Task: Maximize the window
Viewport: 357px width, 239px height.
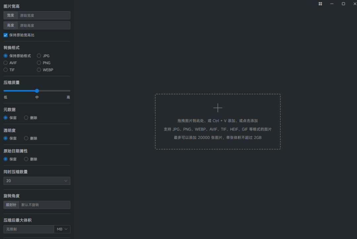Action: (x=343, y=4)
